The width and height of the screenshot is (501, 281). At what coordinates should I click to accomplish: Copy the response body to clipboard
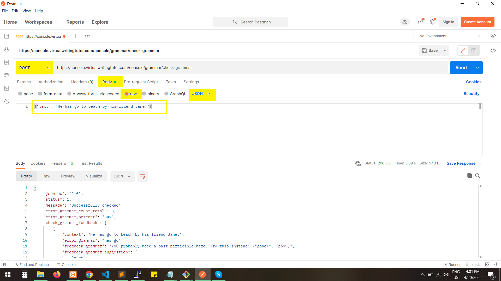(x=469, y=176)
